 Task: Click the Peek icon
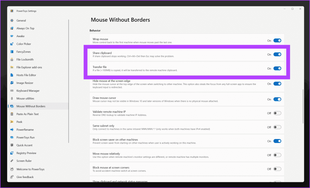pos(12,122)
